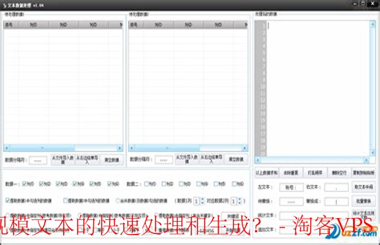This screenshot has height=245, width=380.
Task: Focus the 右文本 input field
Action: click(336, 187)
